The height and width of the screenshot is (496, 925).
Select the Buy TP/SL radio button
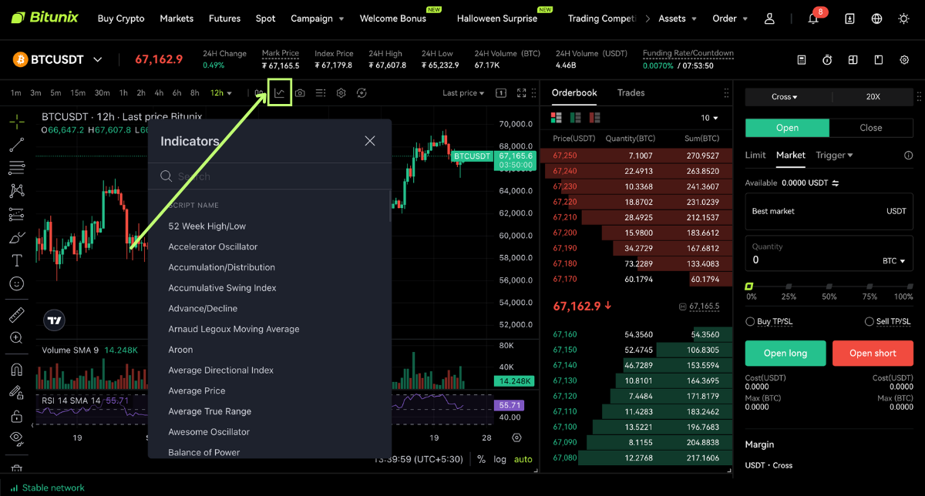pos(748,321)
